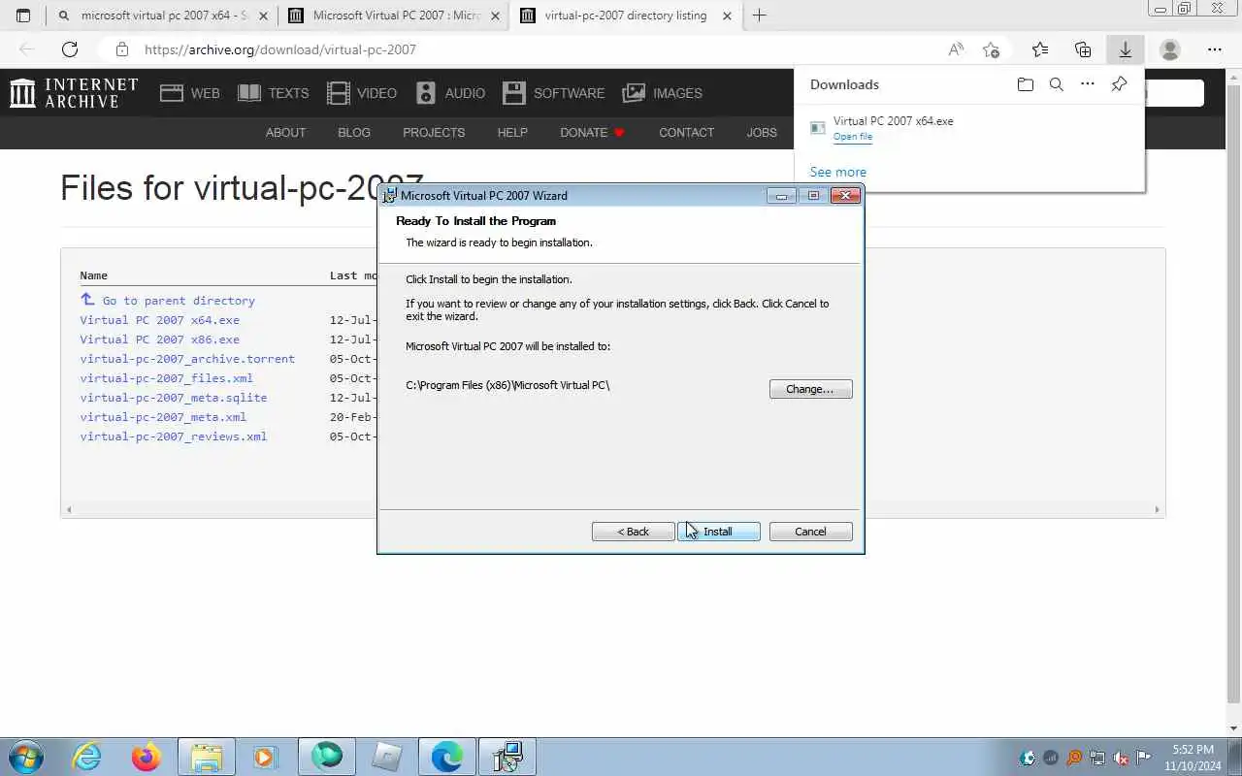This screenshot has height=776, width=1242.
Task: Click virtual-pc-2007_meta.sqlite link
Action: 173,398
